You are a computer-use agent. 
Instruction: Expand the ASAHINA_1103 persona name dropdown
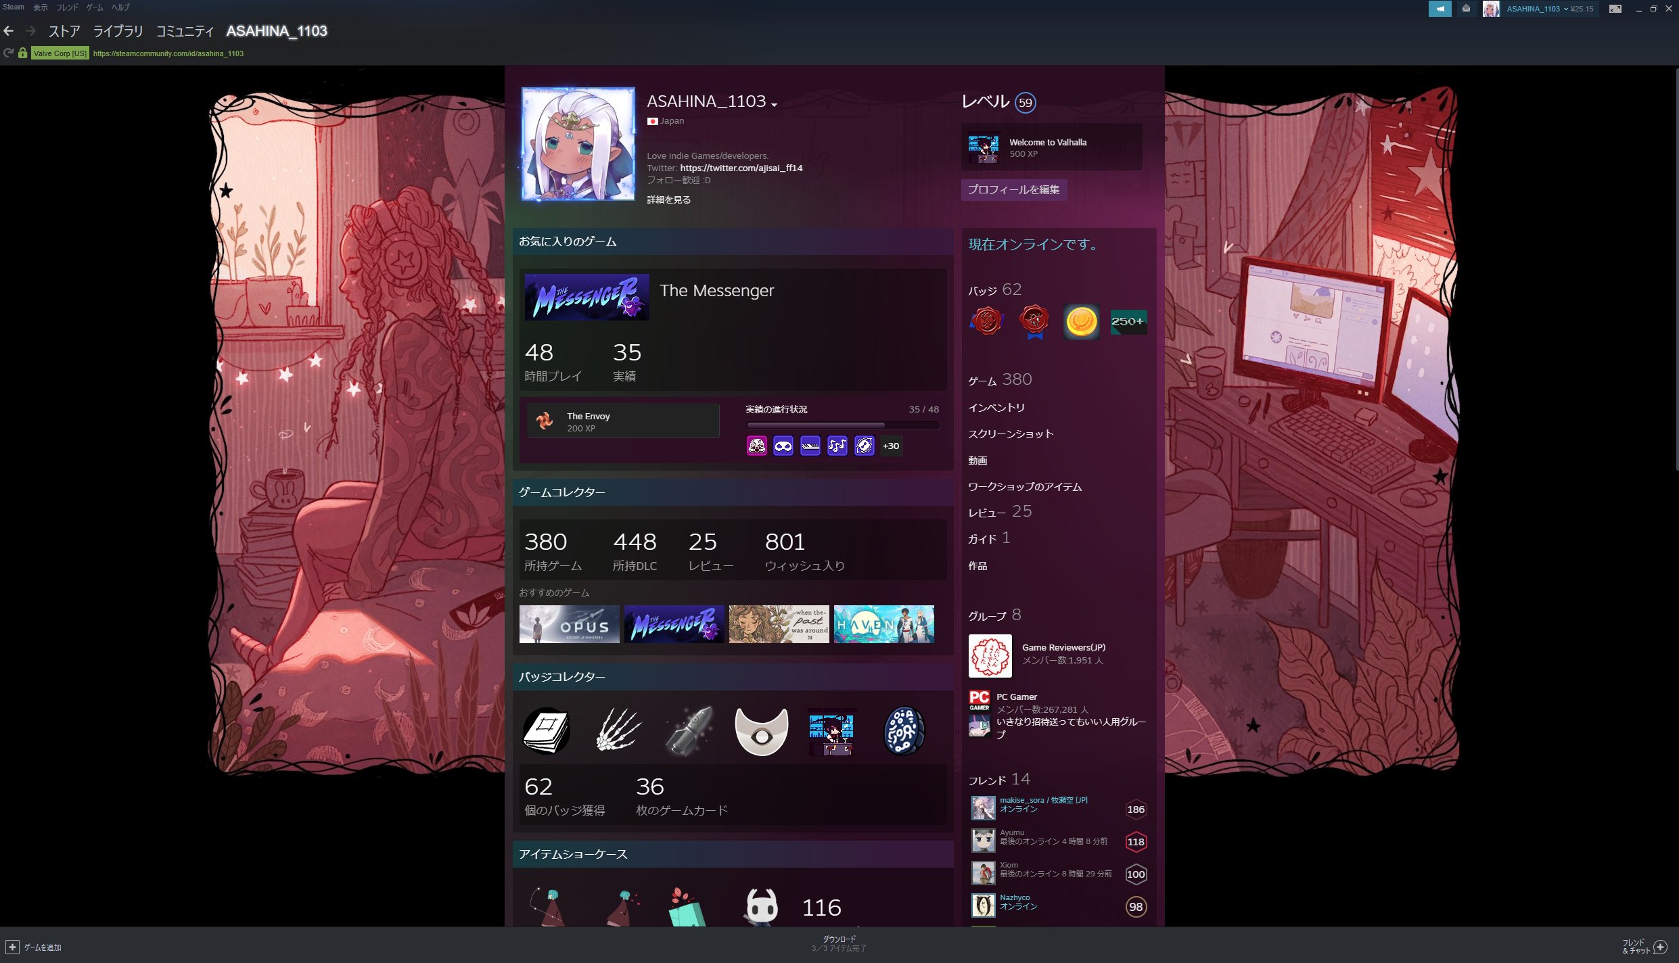tap(774, 104)
